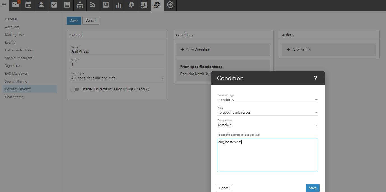Open the Mail envelope icon
The width and height of the screenshot is (386, 192).
[15, 5]
